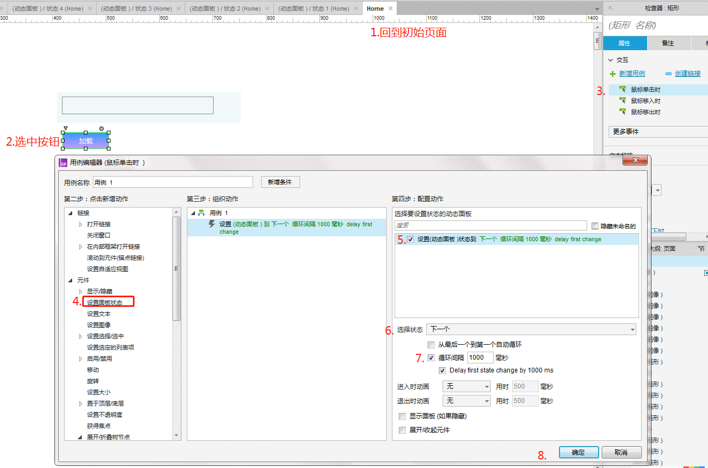This screenshot has width=708, height=468.
Task: Click the 创建链接 link
Action: click(x=688, y=74)
